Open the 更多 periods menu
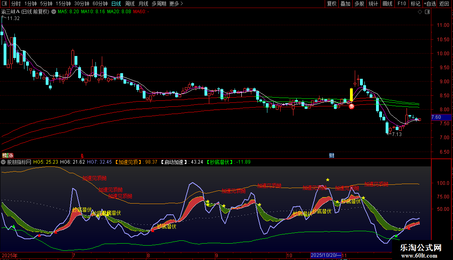This screenshot has width=453, height=260. [x=176, y=4]
